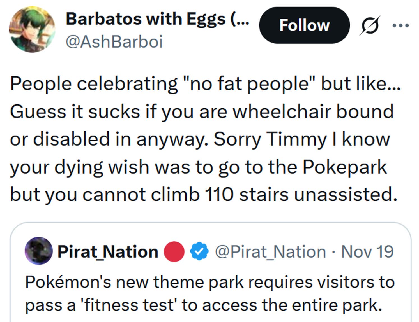Click the blue verified badge next to Pirat_Nation
Viewport: 419px width, 322px height.
click(199, 251)
